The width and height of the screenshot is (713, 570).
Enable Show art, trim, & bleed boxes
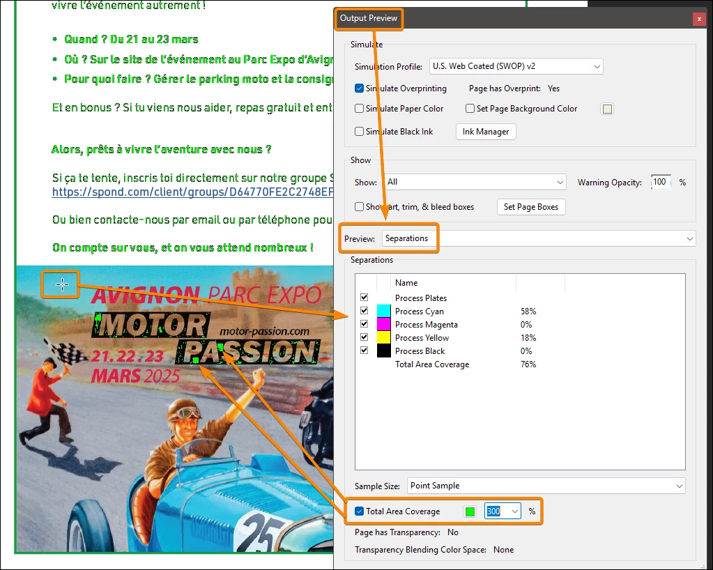[x=359, y=206]
